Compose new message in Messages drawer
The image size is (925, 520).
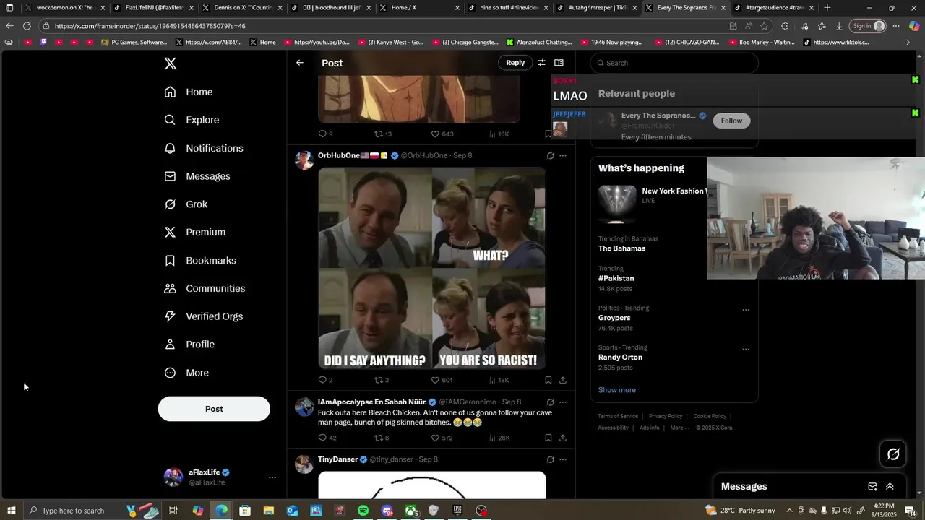[872, 487]
